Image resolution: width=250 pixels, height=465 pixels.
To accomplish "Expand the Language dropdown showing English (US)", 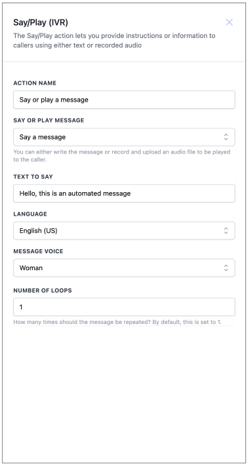I will click(124, 231).
